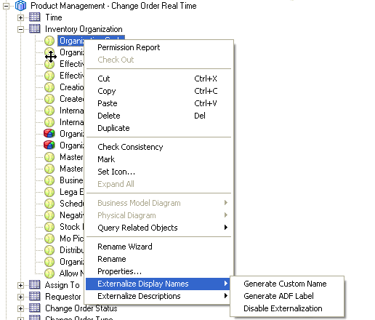Viewport: 375px width, 320px height.
Task: Click the Product Management subject area cube icon
Action: [x=20, y=6]
